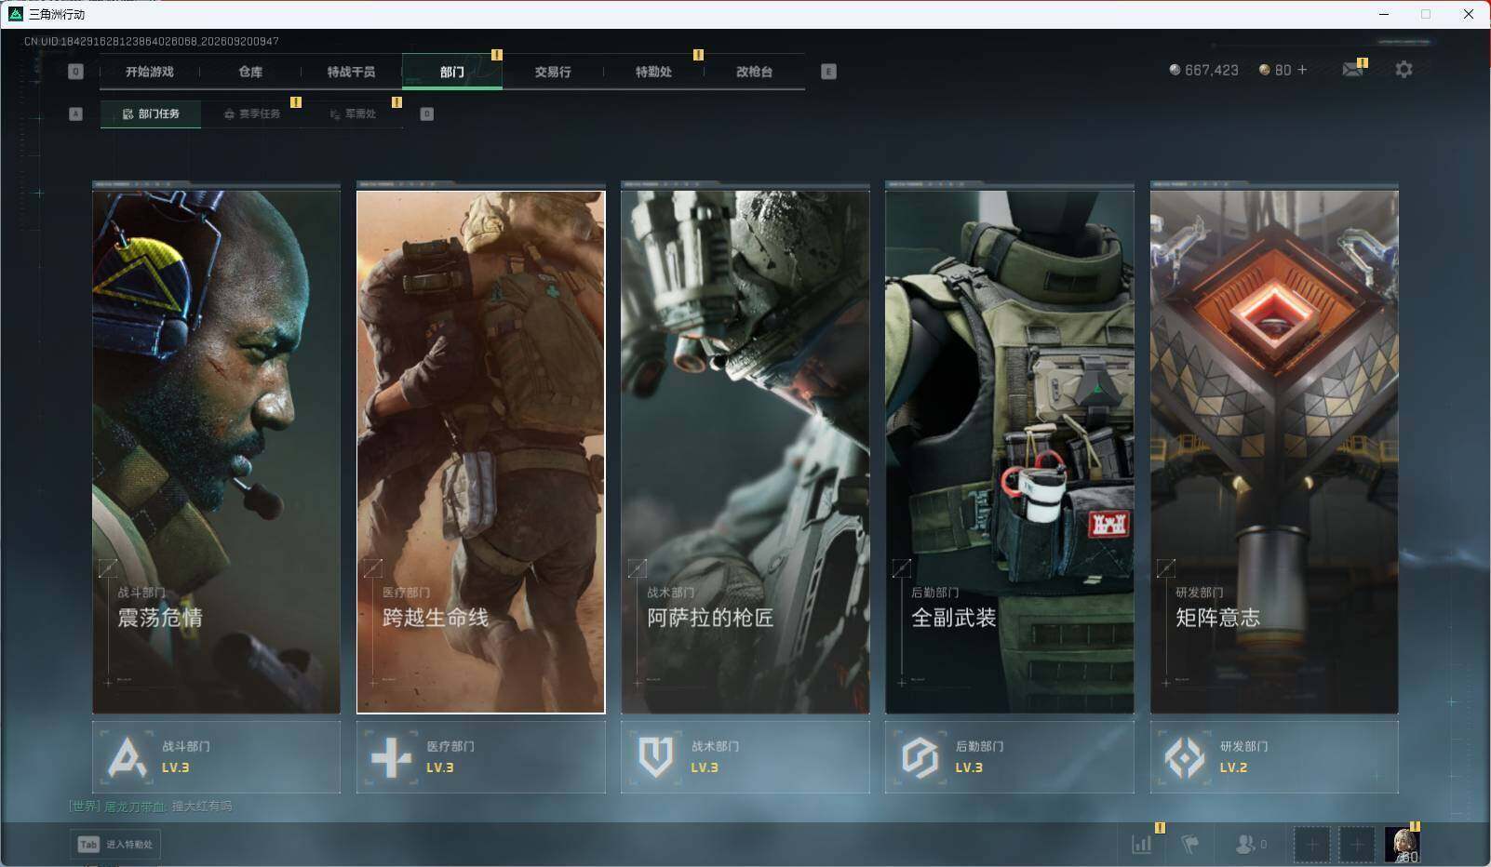
Task: Open the 军需处 sub-tab
Action: tap(353, 113)
